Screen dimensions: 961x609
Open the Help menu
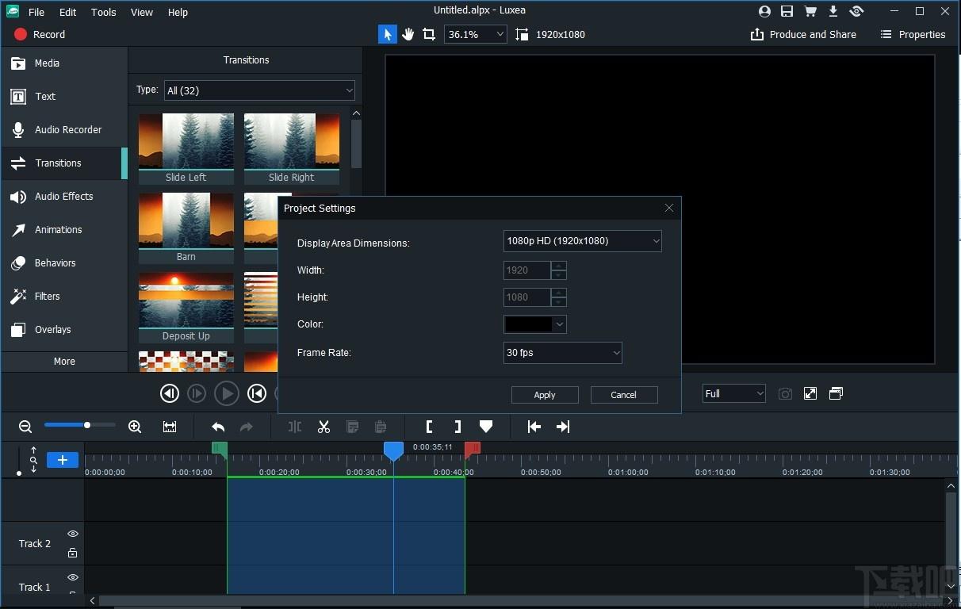click(178, 12)
